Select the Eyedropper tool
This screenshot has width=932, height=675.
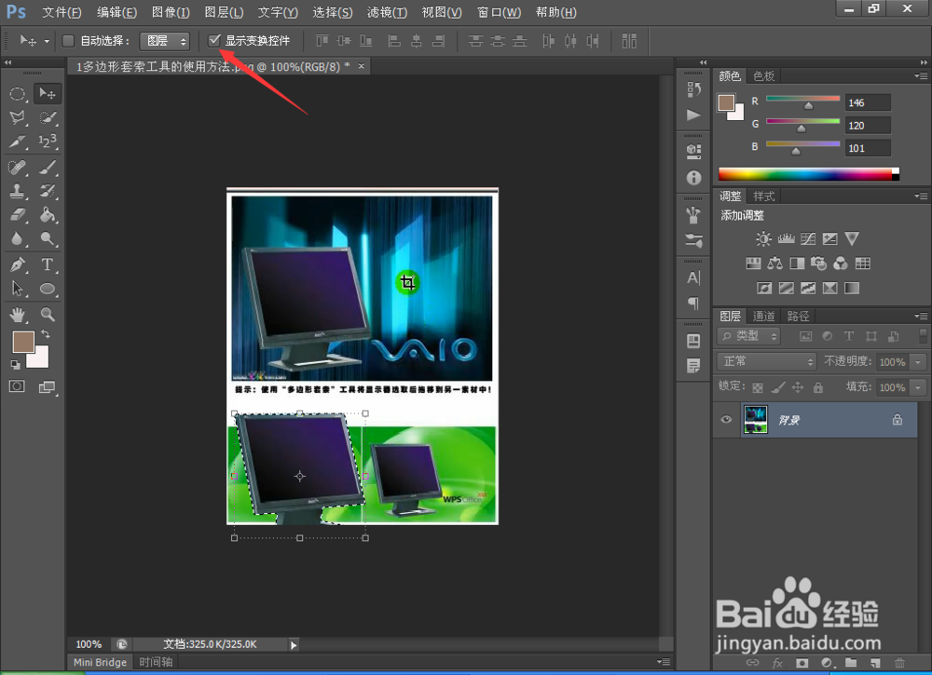[17, 142]
